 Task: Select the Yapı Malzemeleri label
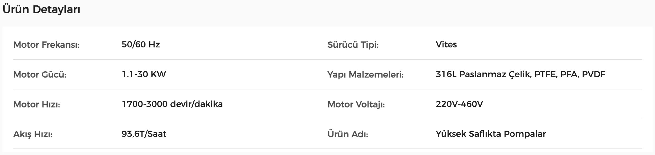point(365,75)
